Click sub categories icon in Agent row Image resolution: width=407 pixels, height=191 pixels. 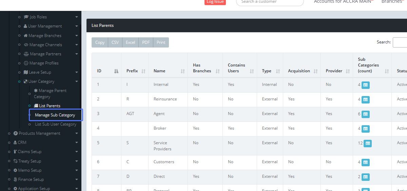coord(365,114)
